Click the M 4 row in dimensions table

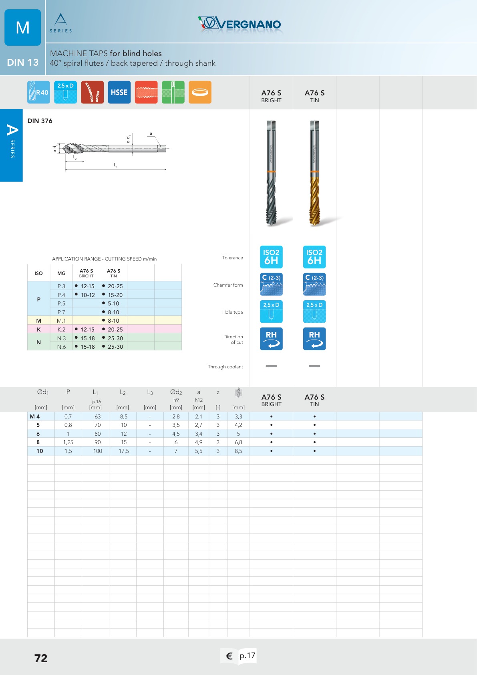(x=225, y=416)
